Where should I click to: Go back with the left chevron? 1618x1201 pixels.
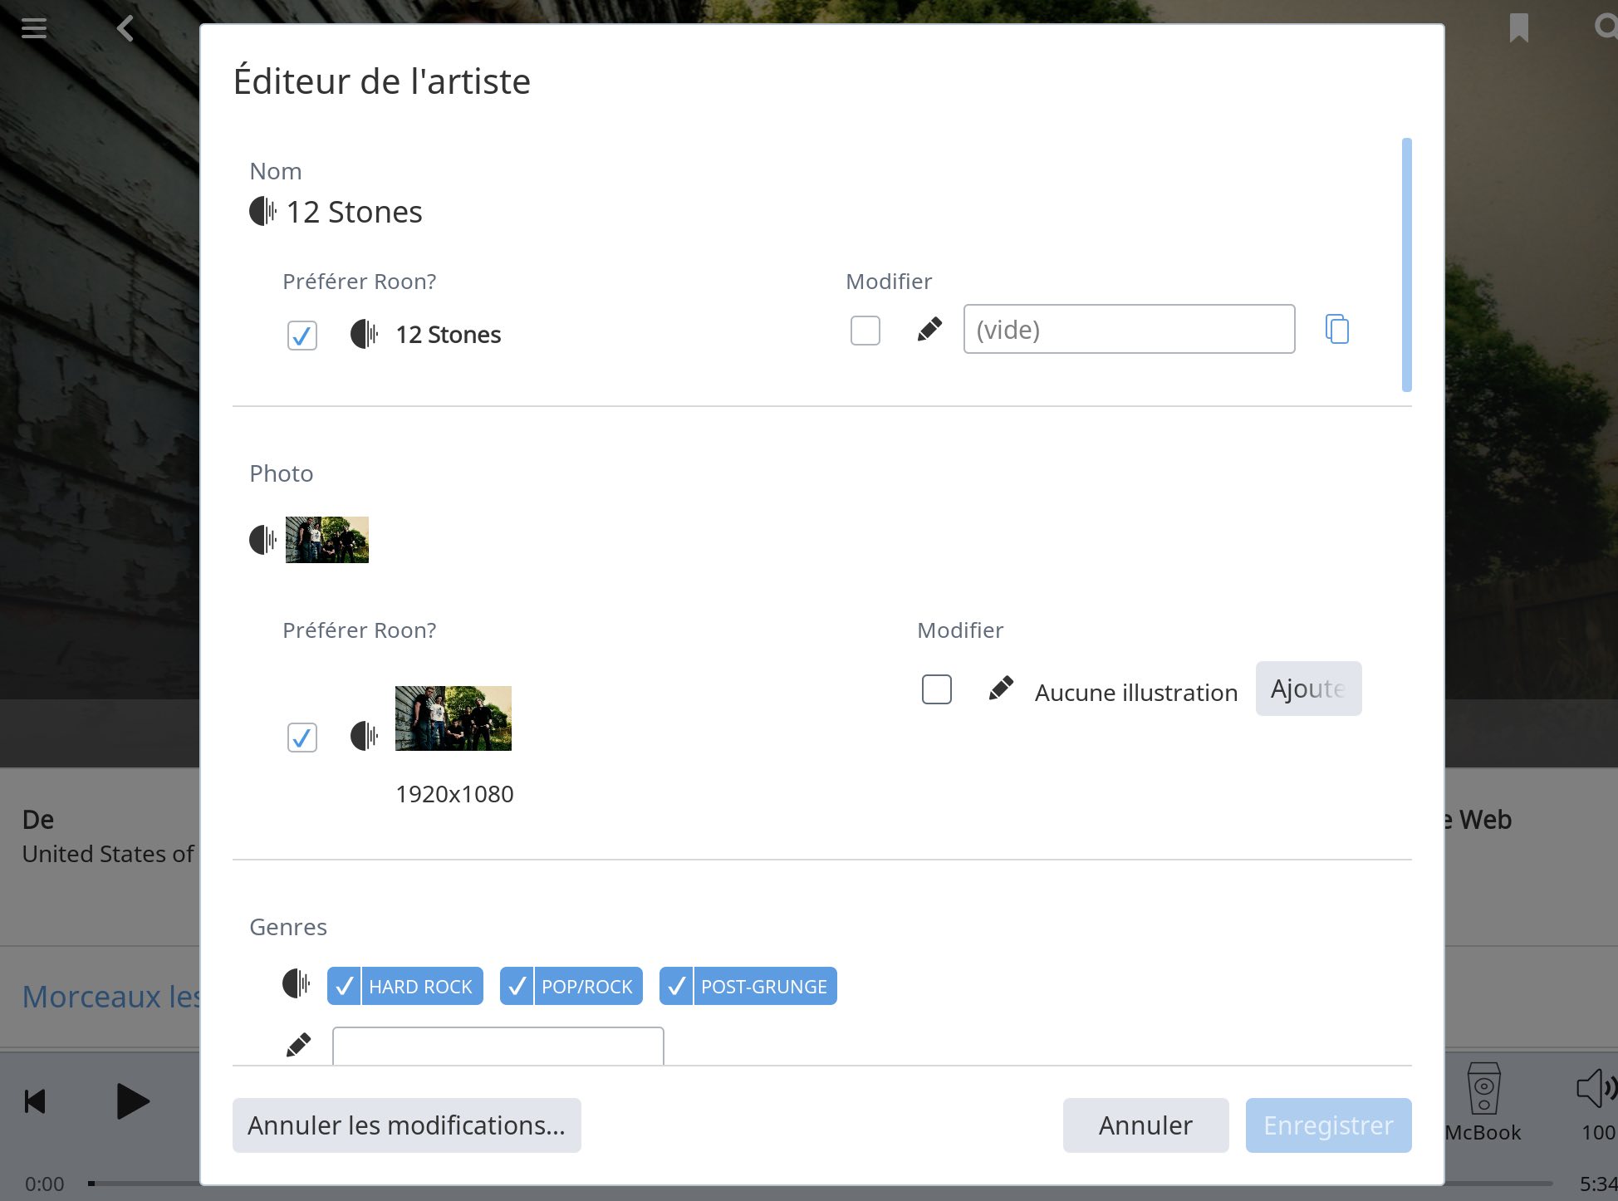click(x=125, y=28)
